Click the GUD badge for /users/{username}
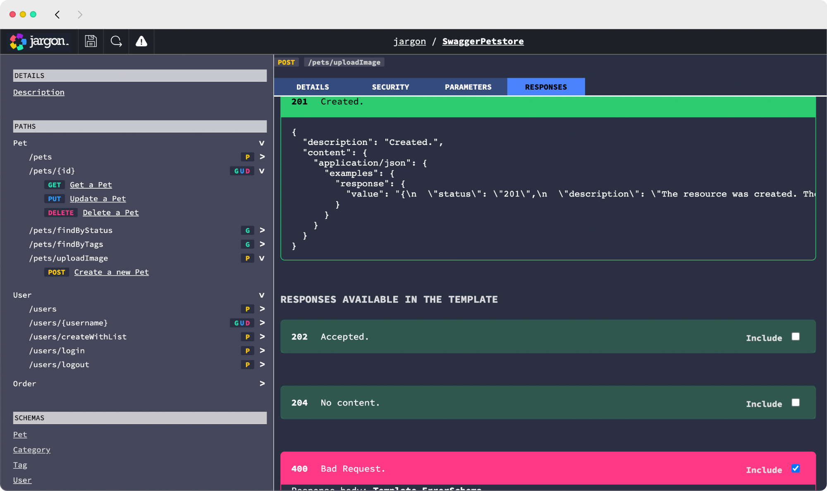This screenshot has height=491, width=827. [x=242, y=323]
